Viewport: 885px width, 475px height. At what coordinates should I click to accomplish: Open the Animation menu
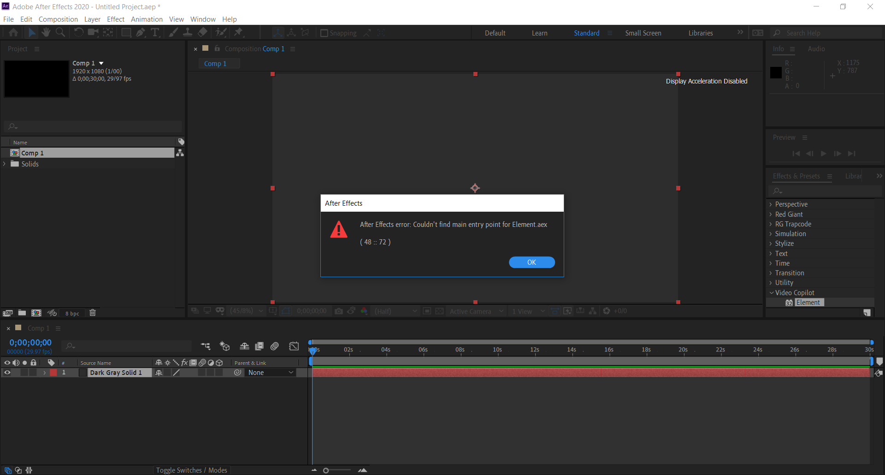pos(147,19)
